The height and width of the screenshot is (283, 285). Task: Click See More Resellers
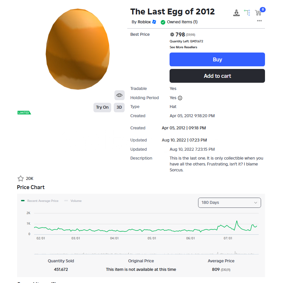[x=183, y=47]
